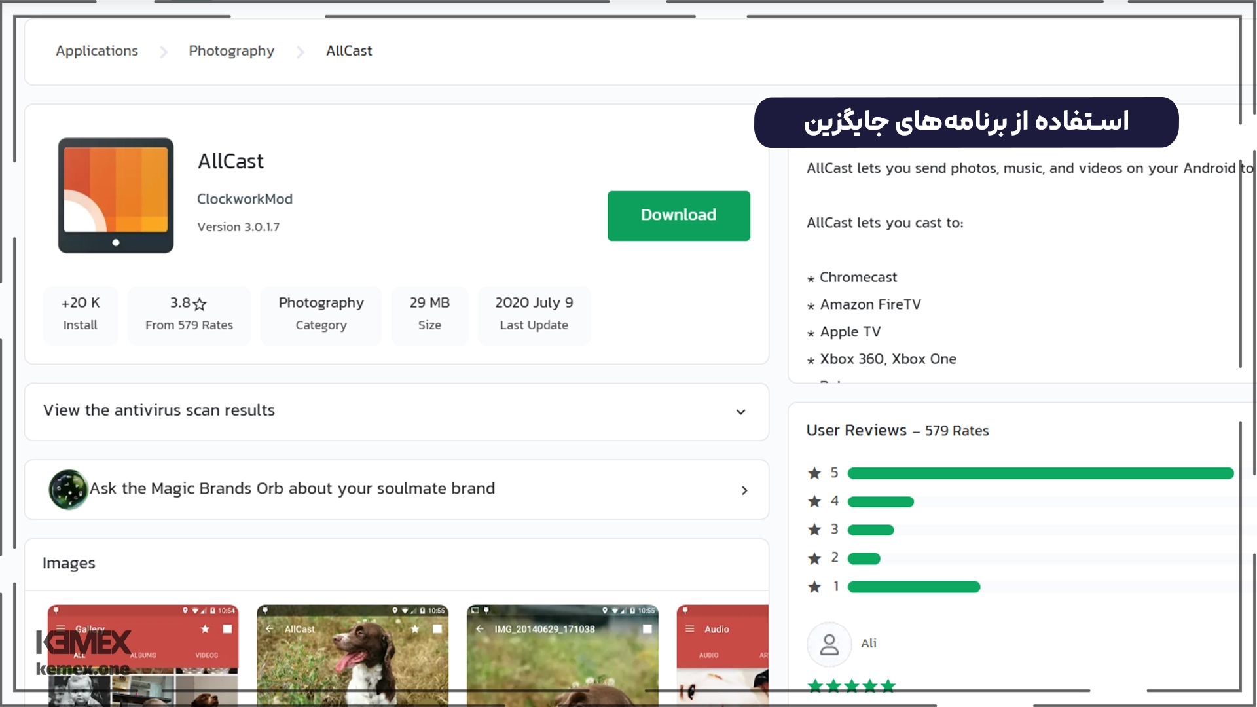1257x707 pixels.
Task: Click the chevron after Photography breadcrumb
Action: coord(301,52)
